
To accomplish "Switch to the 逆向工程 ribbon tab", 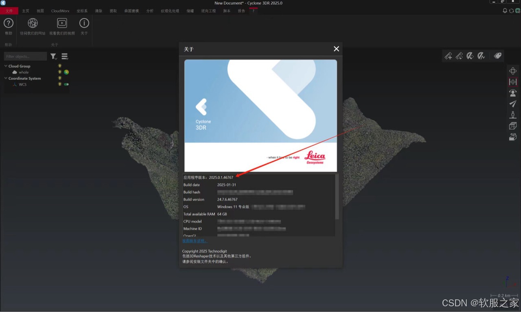I will [x=208, y=11].
